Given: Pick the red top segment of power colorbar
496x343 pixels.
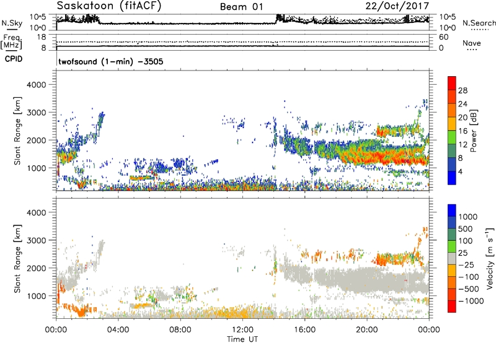Looking at the screenshot, I should coord(452,83).
